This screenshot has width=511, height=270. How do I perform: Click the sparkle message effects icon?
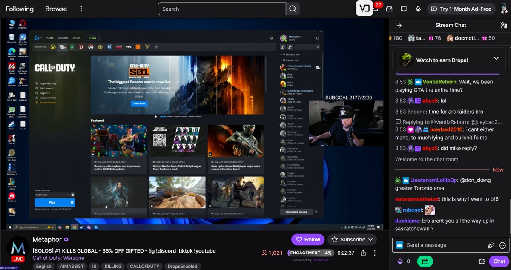pos(491,245)
